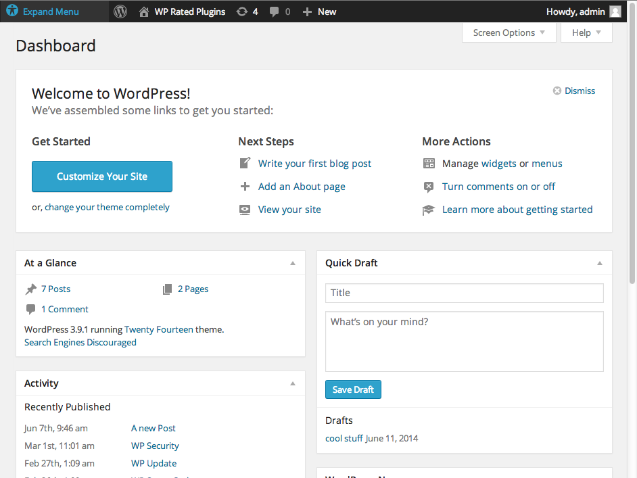Click the Mar 1st, 11:01 am date
The image size is (637, 478).
60,446
